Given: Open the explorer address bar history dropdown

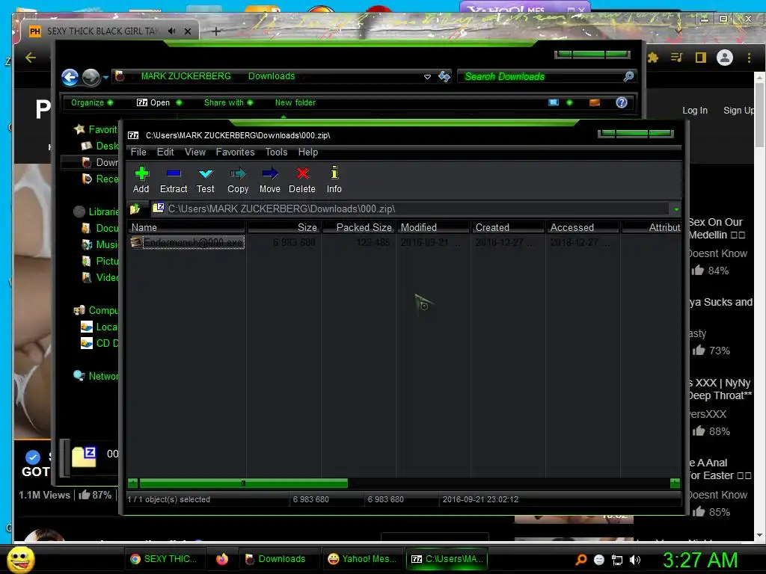Looking at the screenshot, I should [x=427, y=77].
